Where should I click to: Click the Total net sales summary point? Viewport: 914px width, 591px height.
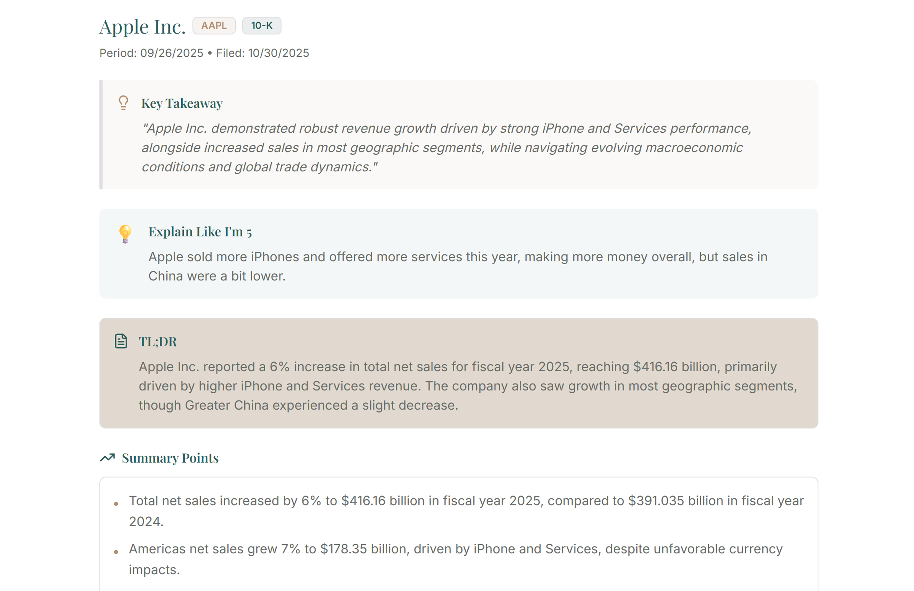tap(465, 511)
